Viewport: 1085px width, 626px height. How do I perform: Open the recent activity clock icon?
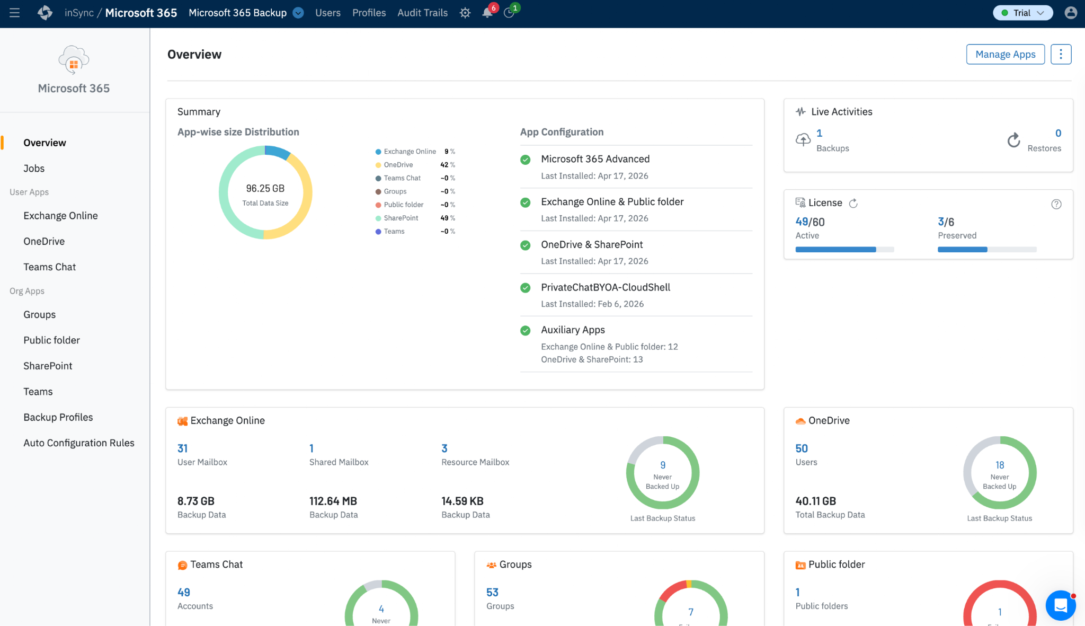pos(509,13)
